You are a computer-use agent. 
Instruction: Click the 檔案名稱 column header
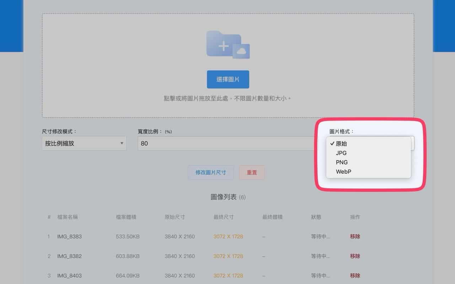pyautogui.click(x=68, y=217)
